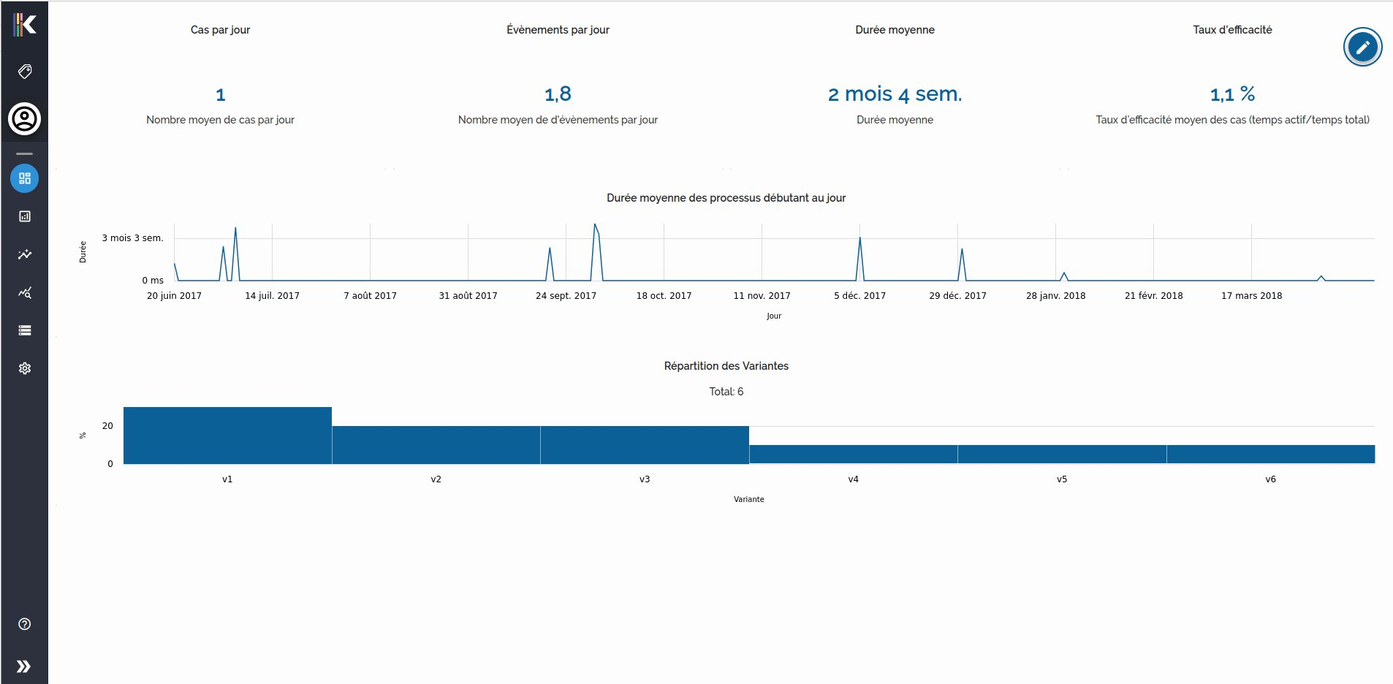Click the v1 variant bar

coord(227,436)
